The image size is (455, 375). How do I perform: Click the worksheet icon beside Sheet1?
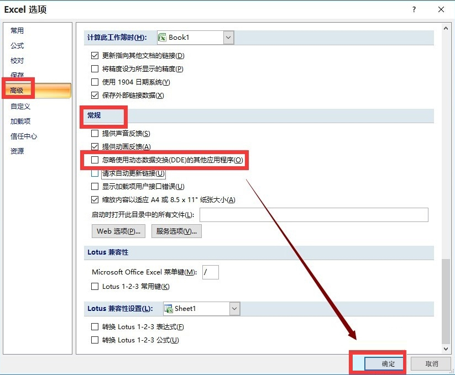168,309
